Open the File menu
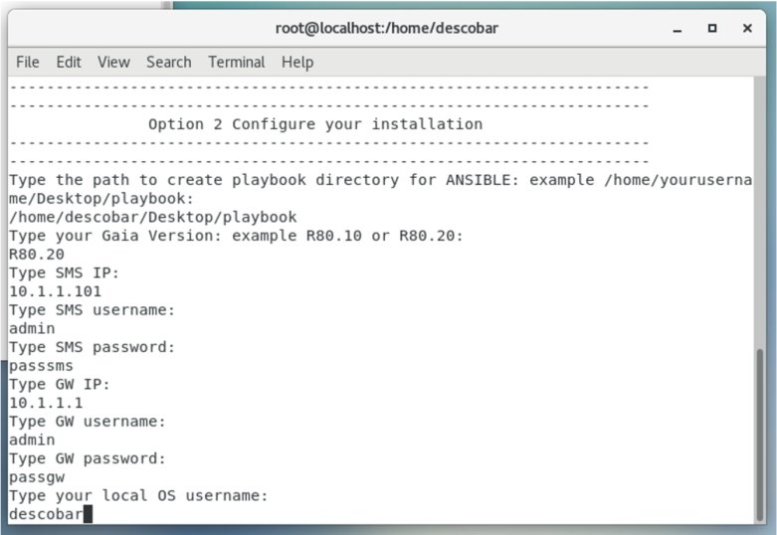 click(x=27, y=62)
